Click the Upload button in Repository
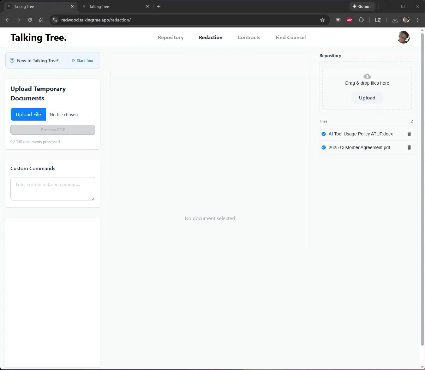This screenshot has height=370, width=425. coord(367,98)
